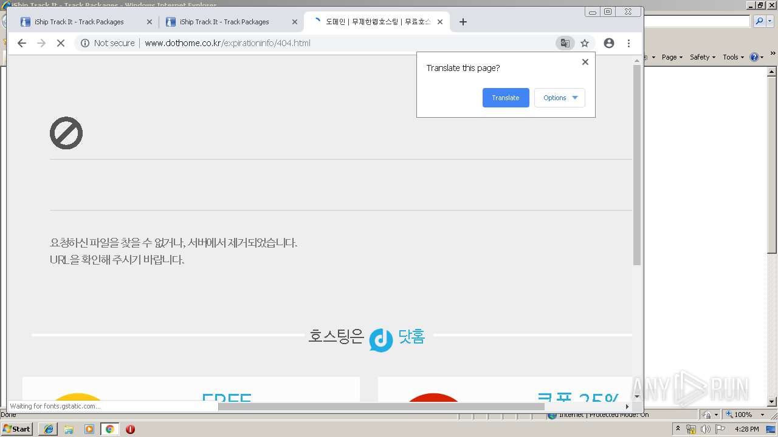Click the page's horizontal scrollbar thumb
The image size is (778, 437).
381,407
